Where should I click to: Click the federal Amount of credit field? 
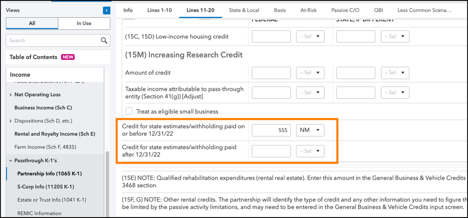tap(271, 73)
